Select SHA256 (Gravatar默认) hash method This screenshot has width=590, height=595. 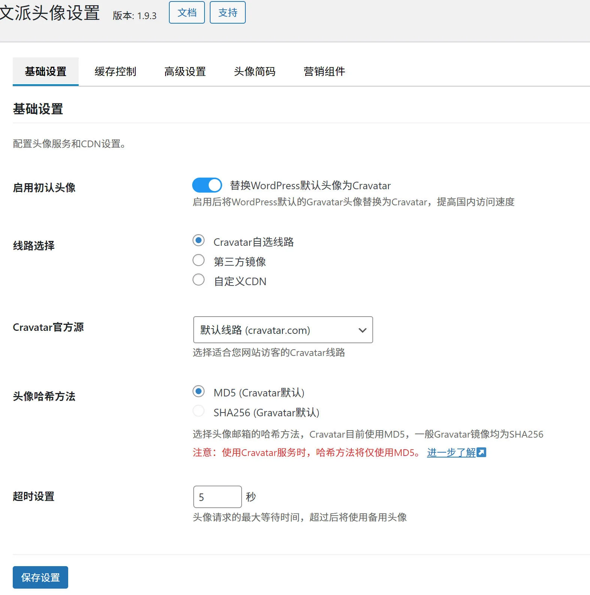199,411
